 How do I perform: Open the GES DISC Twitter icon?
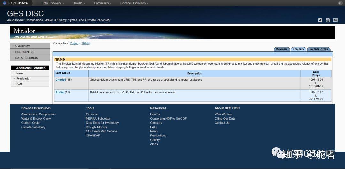click(x=320, y=20)
